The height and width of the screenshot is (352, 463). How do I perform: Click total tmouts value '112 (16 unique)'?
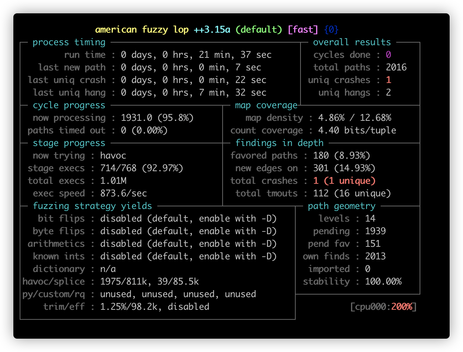click(352, 193)
